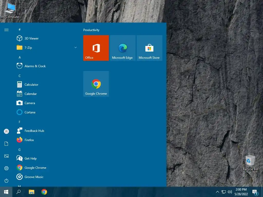Expand the Start menu hamburger button

click(6, 30)
